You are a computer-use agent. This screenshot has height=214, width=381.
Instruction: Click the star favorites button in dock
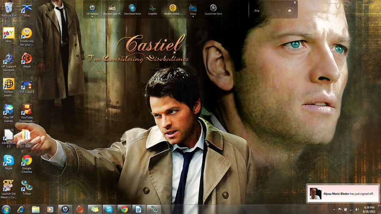coord(290,11)
